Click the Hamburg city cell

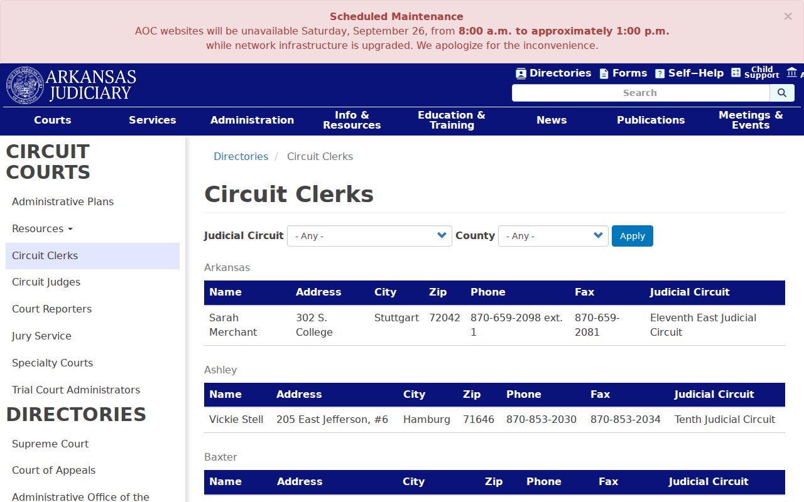[426, 419]
